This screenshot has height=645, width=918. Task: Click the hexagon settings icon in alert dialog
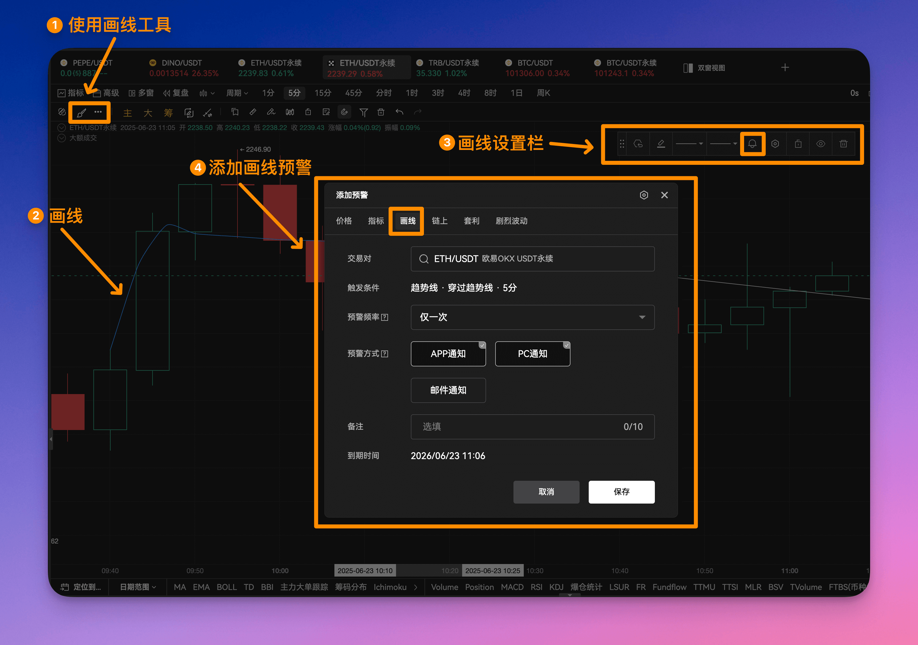644,195
